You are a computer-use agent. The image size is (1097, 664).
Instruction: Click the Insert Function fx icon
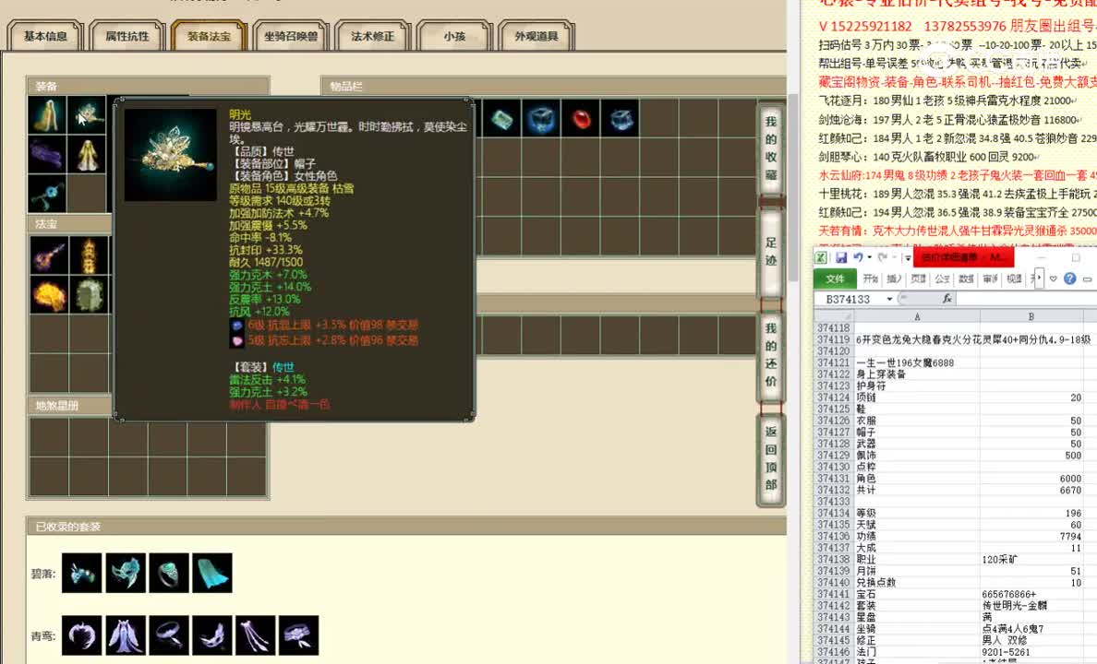coord(947,298)
